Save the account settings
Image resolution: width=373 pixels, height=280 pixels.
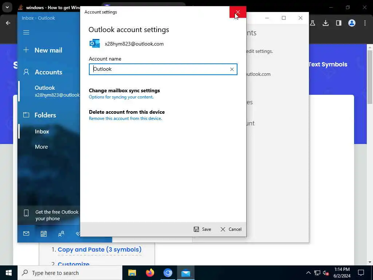tap(203, 229)
